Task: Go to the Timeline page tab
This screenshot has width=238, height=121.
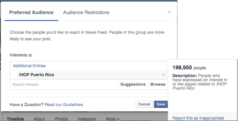Action: [x=15, y=119]
